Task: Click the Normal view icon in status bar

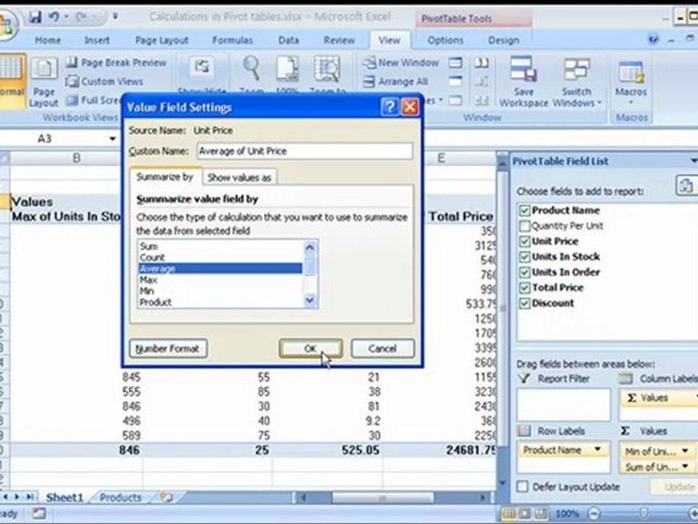Action: click(x=509, y=513)
